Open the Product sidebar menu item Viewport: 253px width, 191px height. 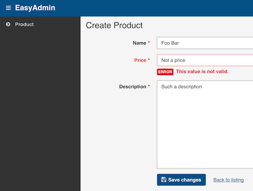point(24,24)
